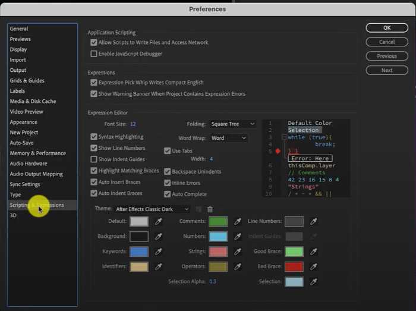Edit the Font Size value 12
Screen dimensions: 416x311
pos(133,124)
